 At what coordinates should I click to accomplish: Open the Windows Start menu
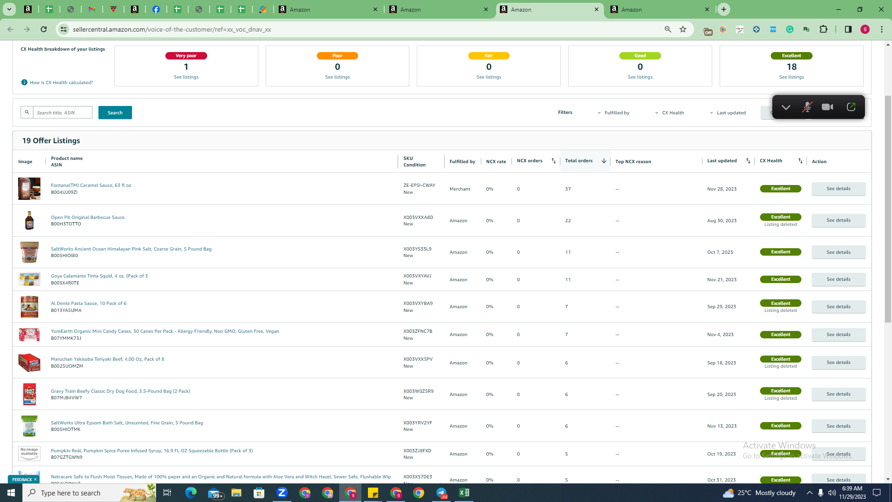pyautogui.click(x=11, y=493)
